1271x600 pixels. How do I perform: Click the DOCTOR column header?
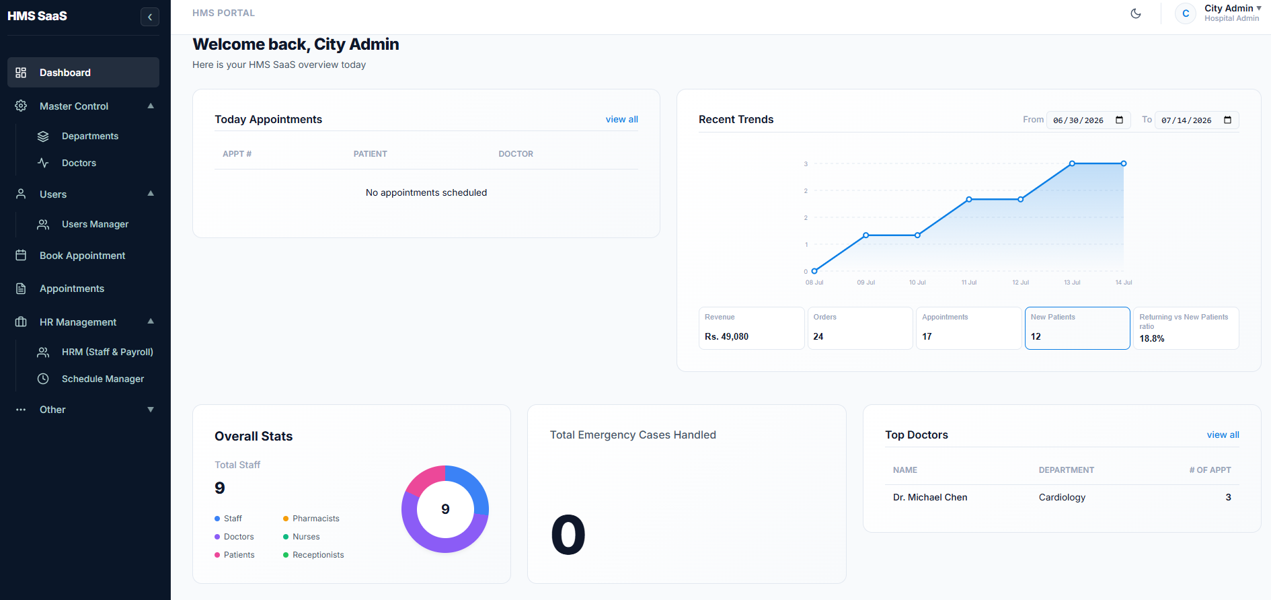pyautogui.click(x=516, y=154)
